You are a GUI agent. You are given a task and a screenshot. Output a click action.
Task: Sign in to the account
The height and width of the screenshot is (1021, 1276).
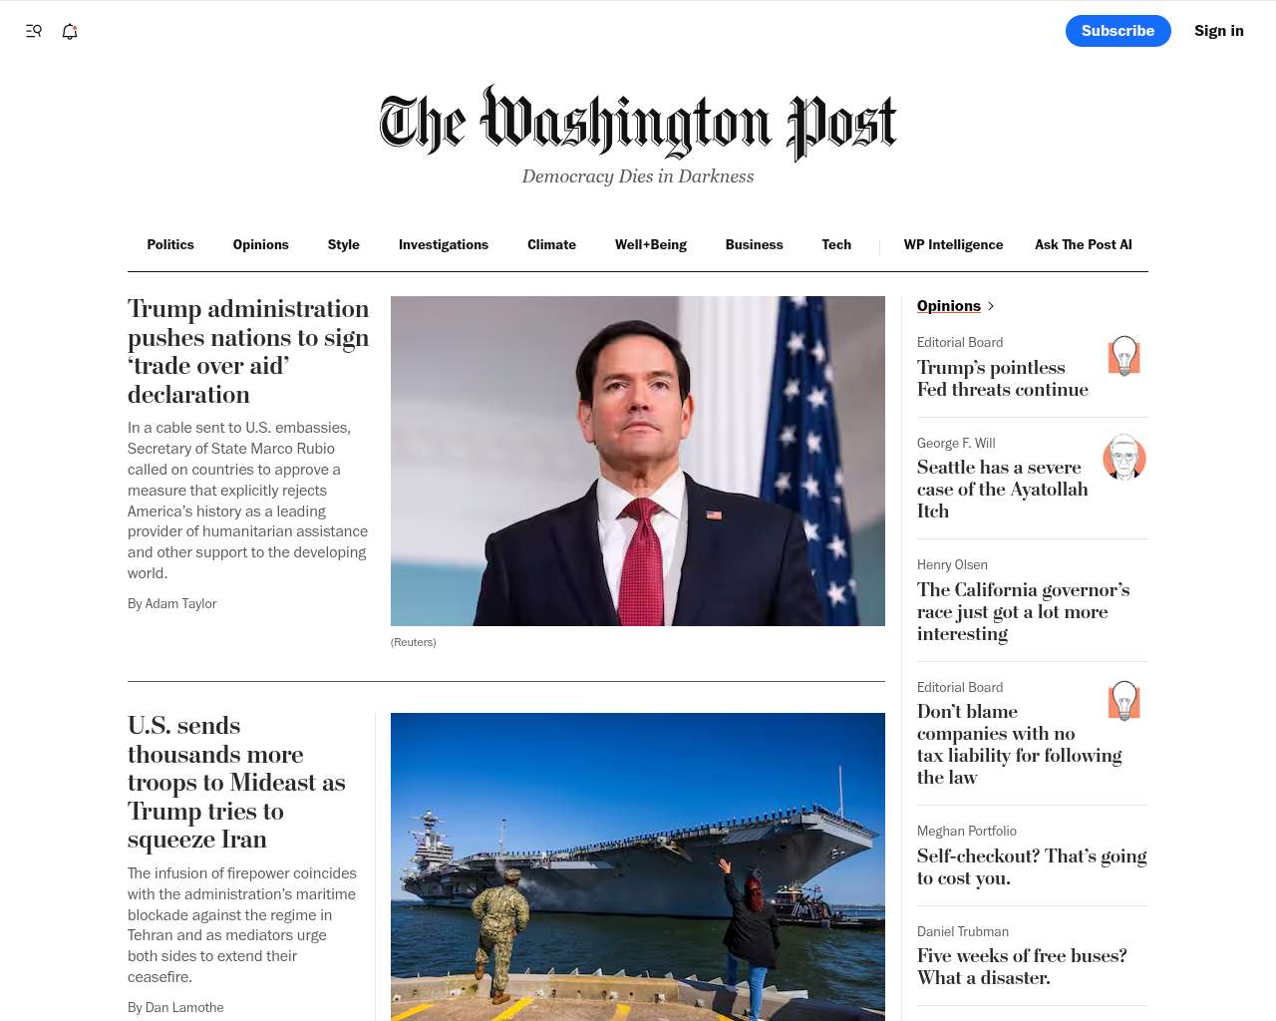1219,31
